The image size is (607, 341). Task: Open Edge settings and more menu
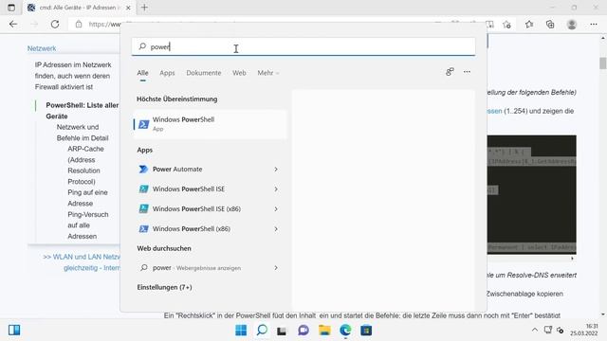pyautogui.click(x=594, y=25)
